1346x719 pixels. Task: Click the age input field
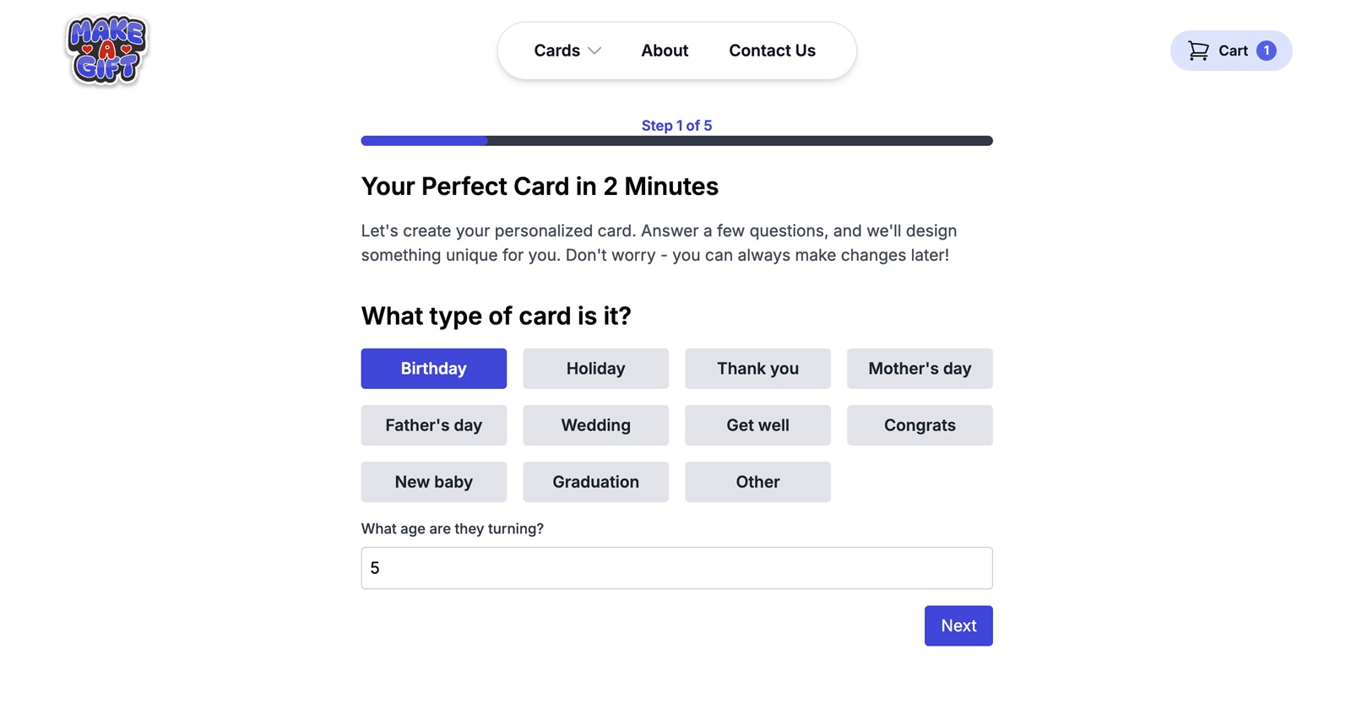tap(676, 568)
